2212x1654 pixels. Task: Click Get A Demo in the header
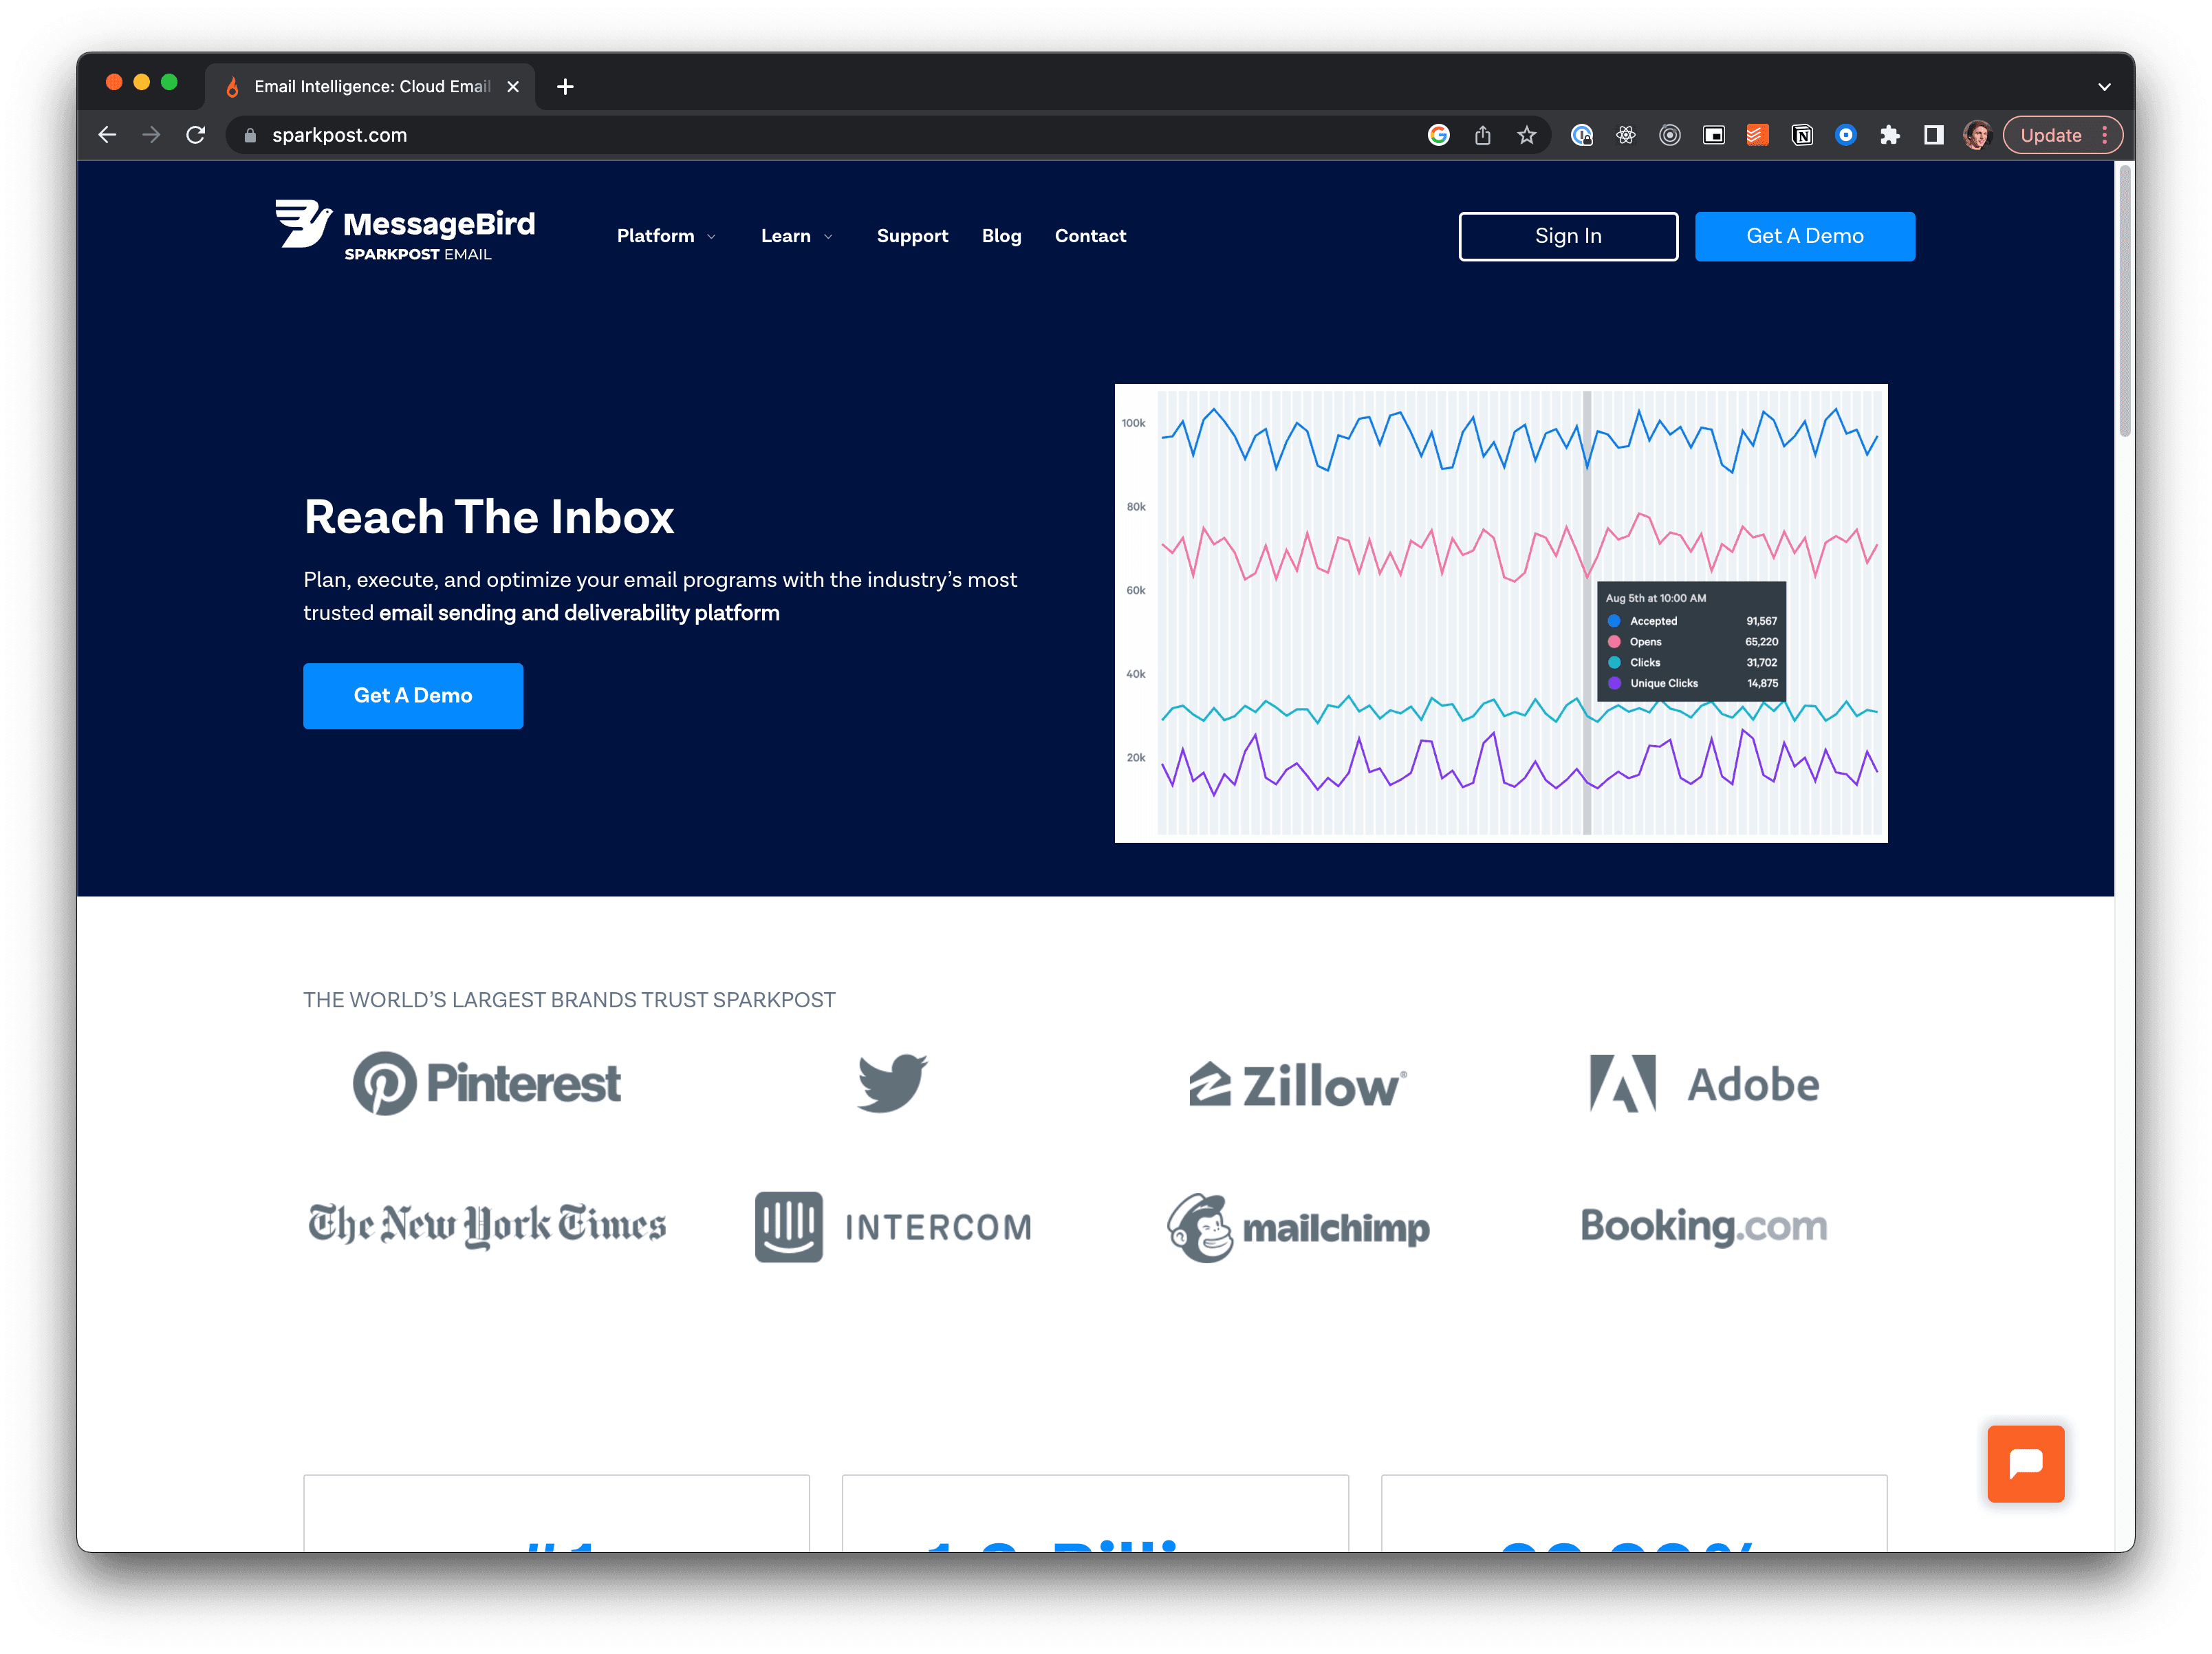1804,236
